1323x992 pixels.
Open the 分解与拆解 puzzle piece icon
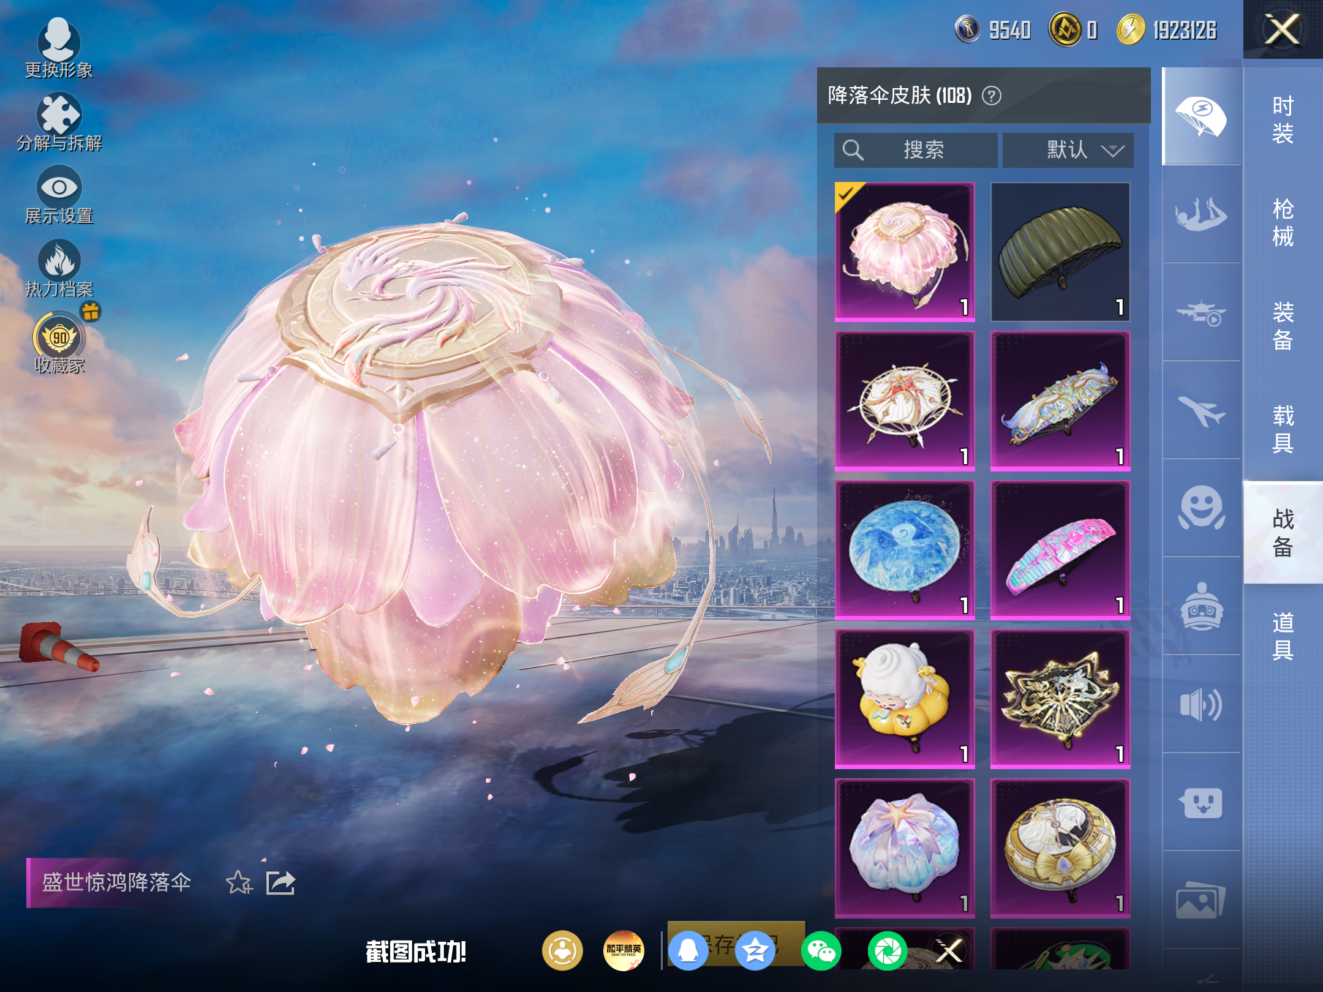pyautogui.click(x=59, y=122)
